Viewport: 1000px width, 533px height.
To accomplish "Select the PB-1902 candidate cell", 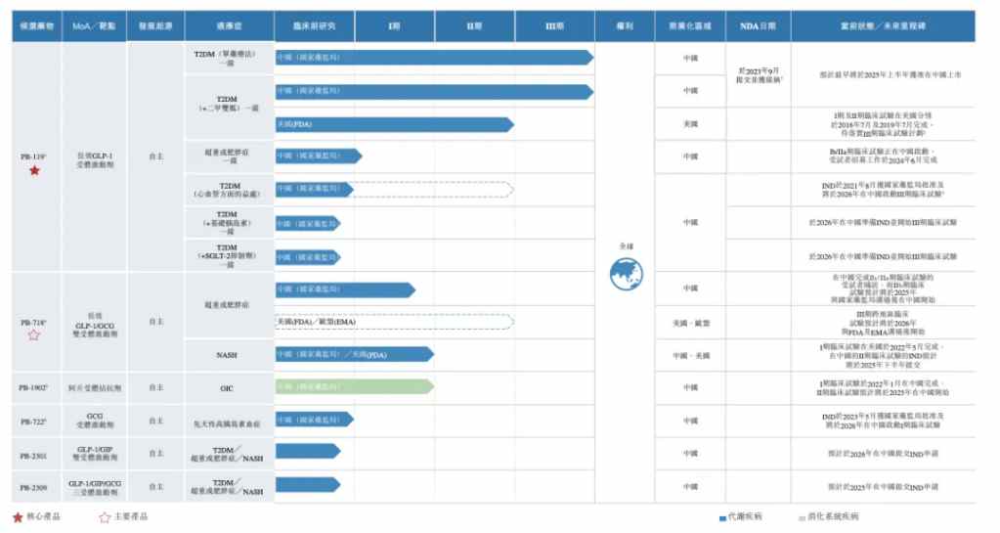I will pos(34,387).
